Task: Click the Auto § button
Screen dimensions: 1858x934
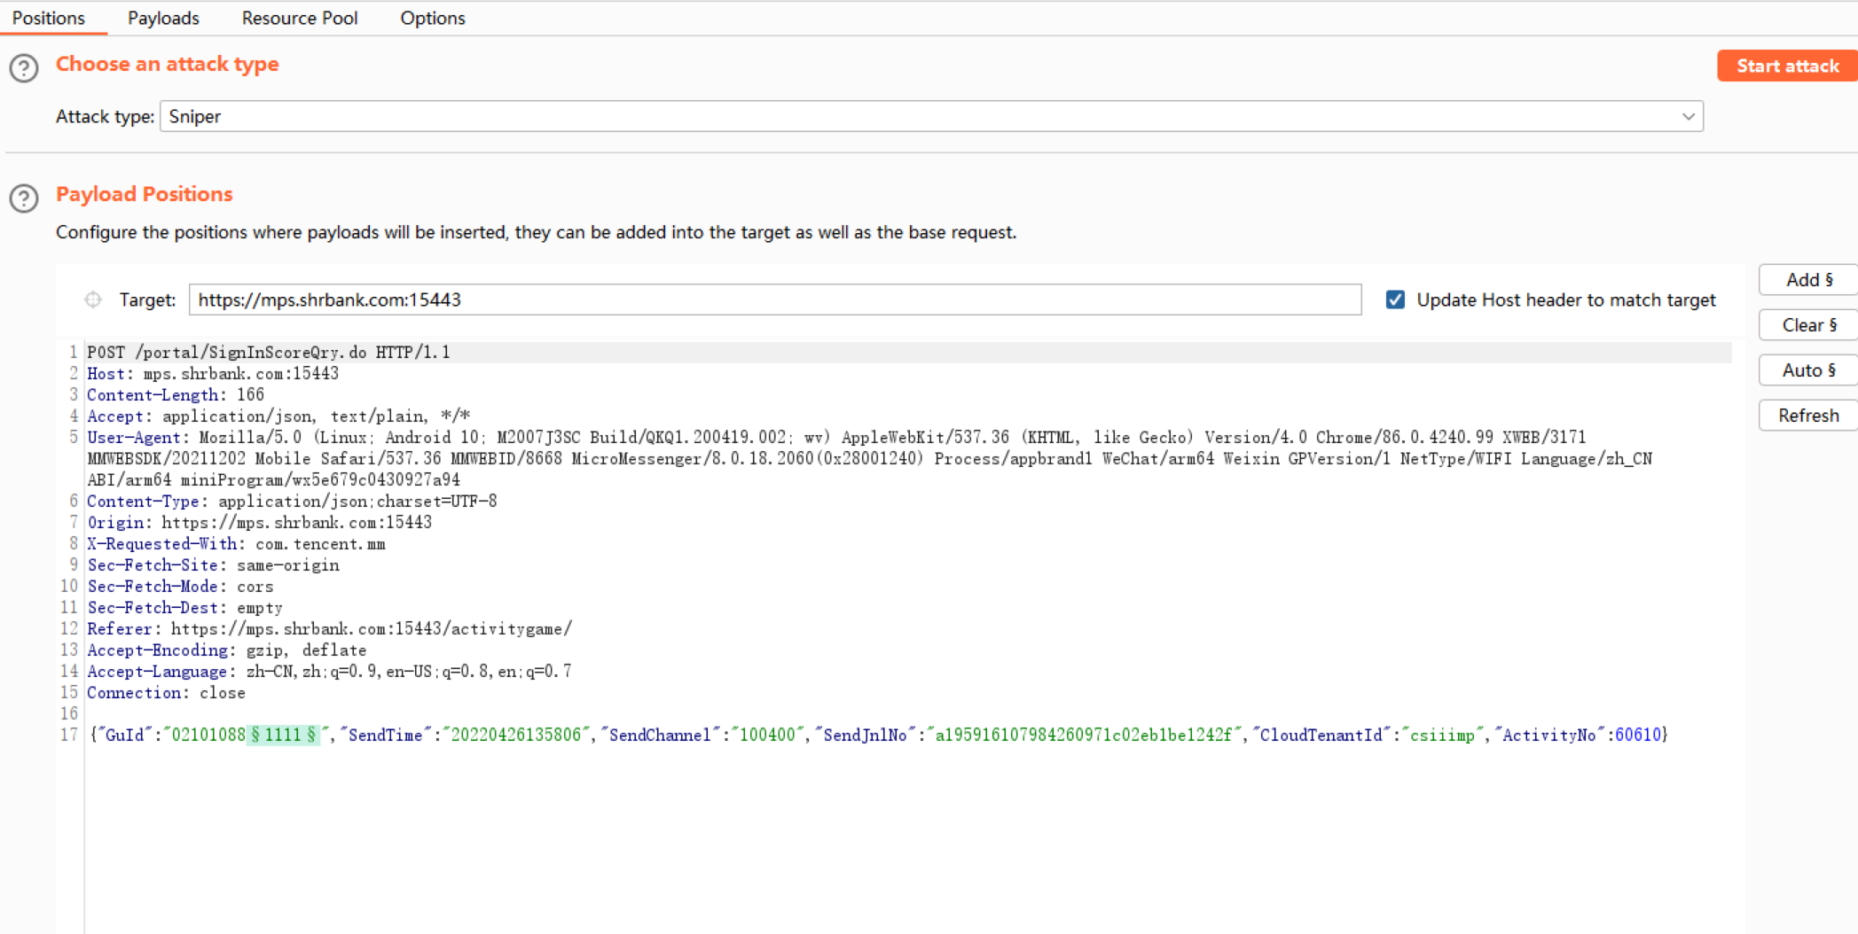Action: click(1807, 370)
